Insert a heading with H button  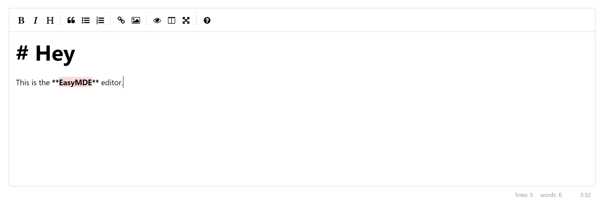tap(50, 21)
